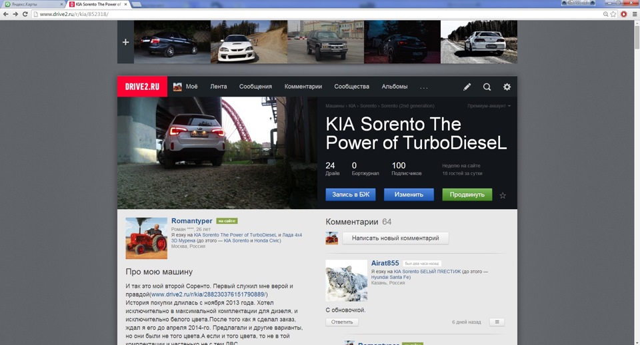Click the Запись в БЖ button

click(x=351, y=194)
